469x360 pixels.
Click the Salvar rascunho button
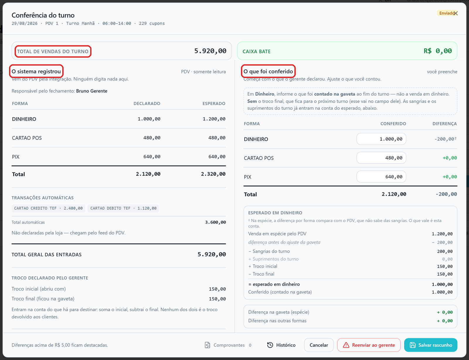(431, 345)
